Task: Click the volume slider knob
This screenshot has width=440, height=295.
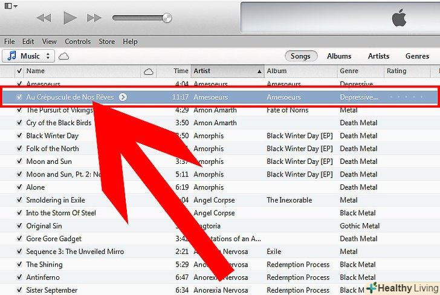Action: 167,18
